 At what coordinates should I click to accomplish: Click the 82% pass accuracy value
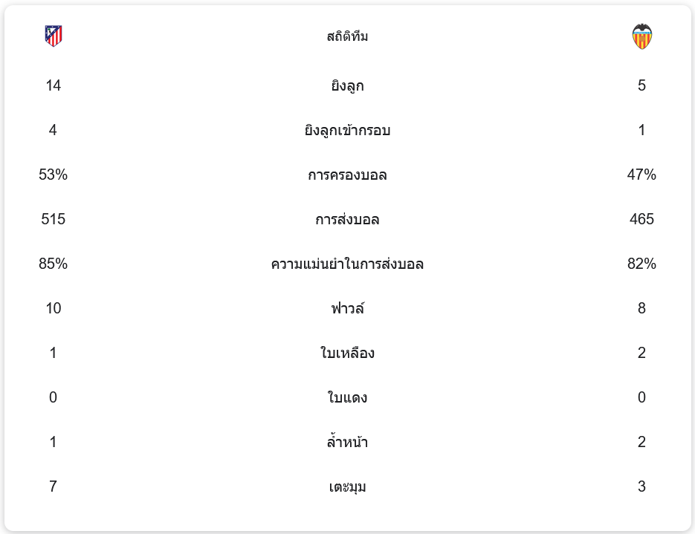pyautogui.click(x=641, y=264)
